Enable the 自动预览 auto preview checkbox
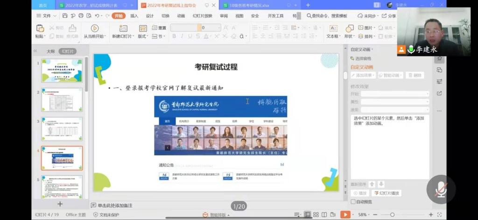478x220 pixels. [x=353, y=202]
